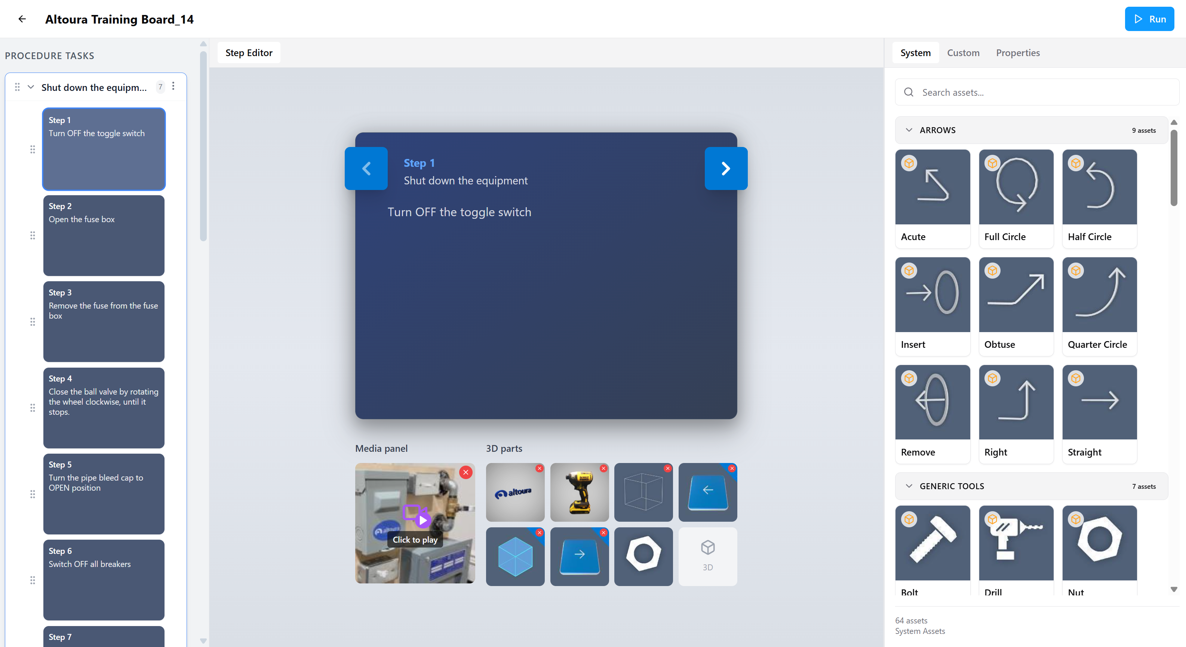The image size is (1186, 647).
Task: Select Step 3 Remove the fuse
Action: pos(104,321)
